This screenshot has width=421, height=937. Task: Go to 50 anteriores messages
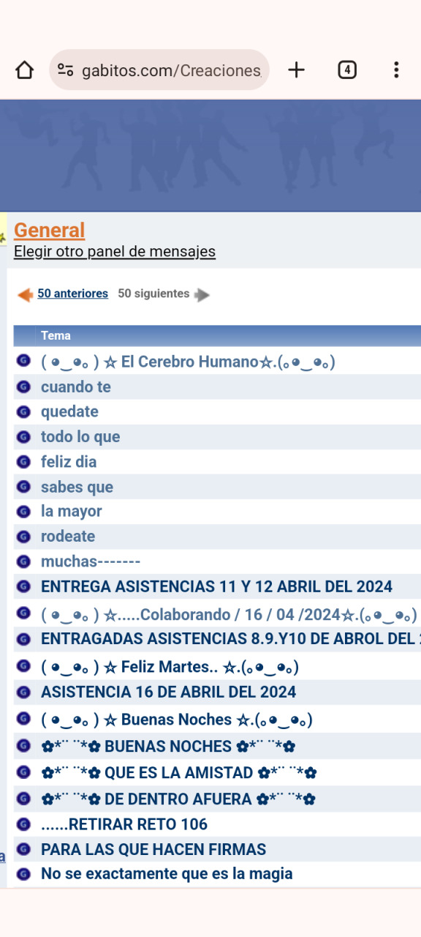pyautogui.click(x=73, y=294)
